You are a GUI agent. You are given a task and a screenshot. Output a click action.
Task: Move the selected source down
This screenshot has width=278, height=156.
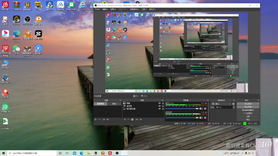tap(141, 120)
